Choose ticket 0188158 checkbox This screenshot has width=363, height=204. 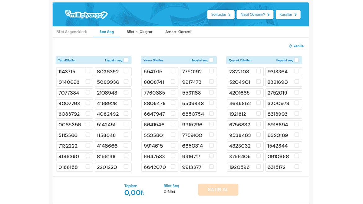click(x=88, y=167)
